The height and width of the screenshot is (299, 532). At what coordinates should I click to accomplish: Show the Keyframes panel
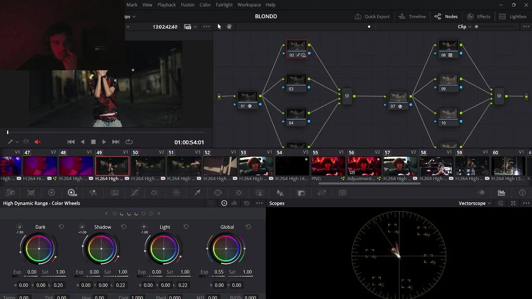coord(481,193)
